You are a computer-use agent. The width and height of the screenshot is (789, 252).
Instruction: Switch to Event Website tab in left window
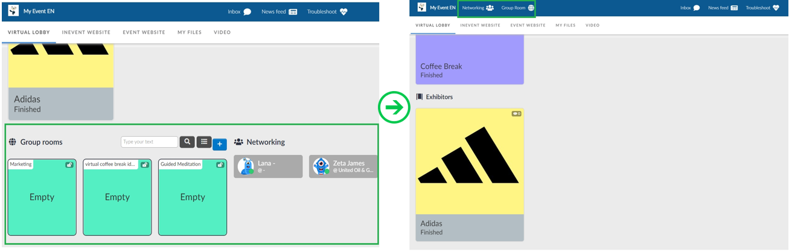click(x=144, y=32)
